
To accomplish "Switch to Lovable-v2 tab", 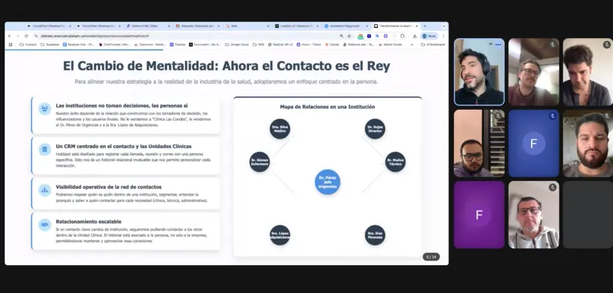I will 297,26.
